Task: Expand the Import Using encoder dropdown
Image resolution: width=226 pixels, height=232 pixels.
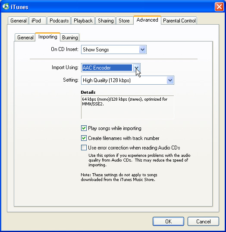Action: click(x=137, y=68)
